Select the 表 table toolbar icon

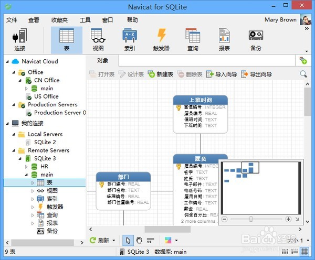(67, 40)
